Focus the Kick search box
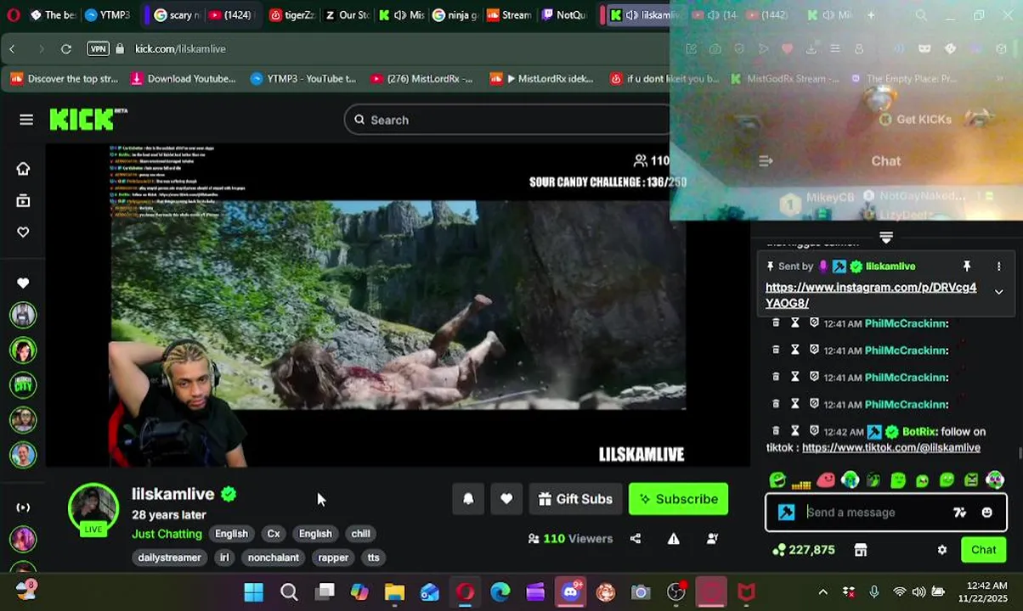The height and width of the screenshot is (611, 1023). pyautogui.click(x=506, y=120)
